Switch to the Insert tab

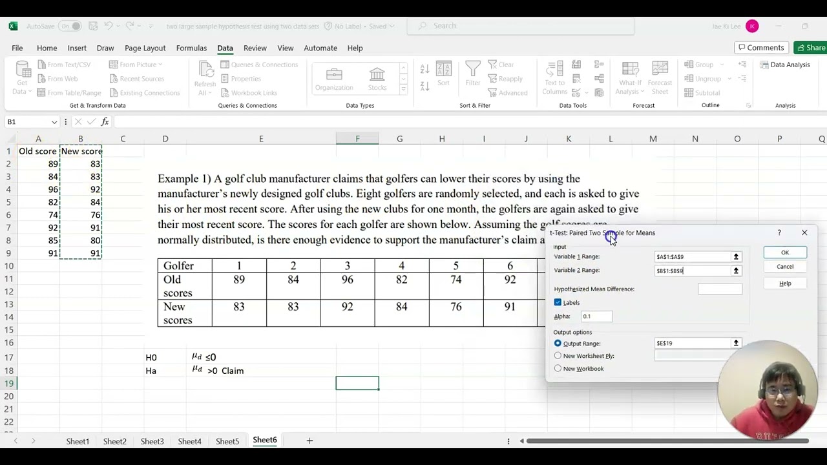tap(77, 48)
